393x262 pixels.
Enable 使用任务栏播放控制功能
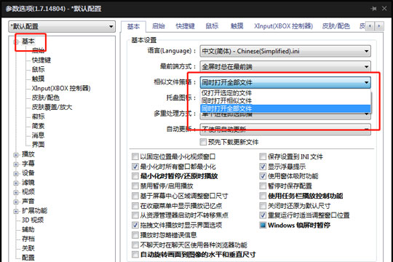click(263, 196)
